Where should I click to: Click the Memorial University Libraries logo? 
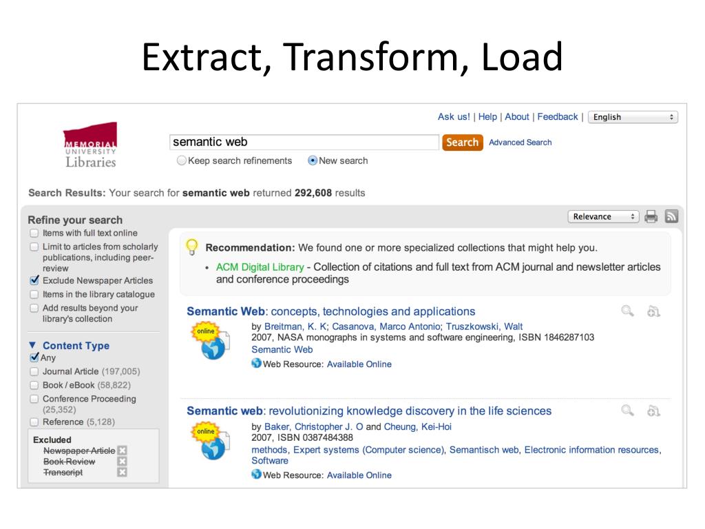click(90, 145)
